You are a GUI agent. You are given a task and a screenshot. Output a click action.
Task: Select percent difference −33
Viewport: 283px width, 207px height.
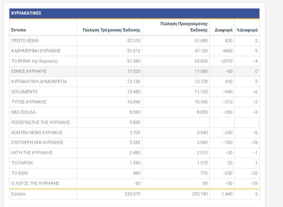(254, 183)
